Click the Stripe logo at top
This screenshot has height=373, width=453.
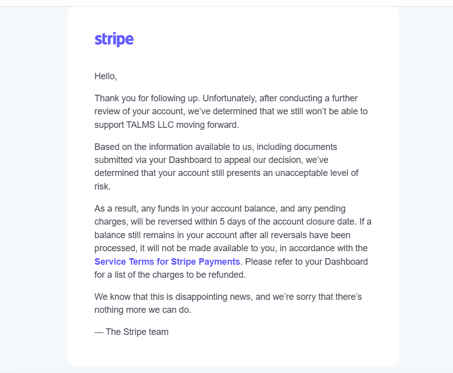tap(114, 39)
